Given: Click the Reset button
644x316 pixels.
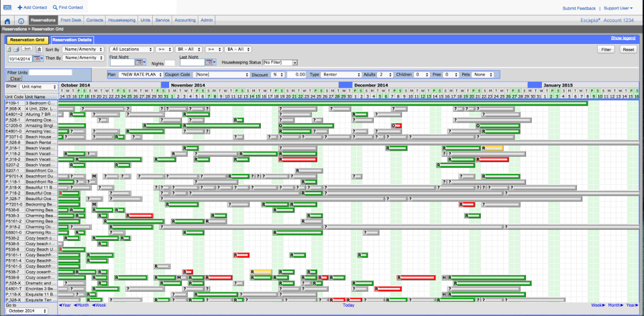Looking at the screenshot, I should [x=628, y=49].
